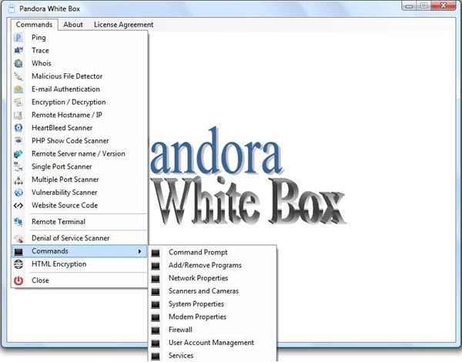Image resolution: width=462 pixels, height=362 pixels.
Task: Click the Malicious File Detector icon
Action: point(18,76)
